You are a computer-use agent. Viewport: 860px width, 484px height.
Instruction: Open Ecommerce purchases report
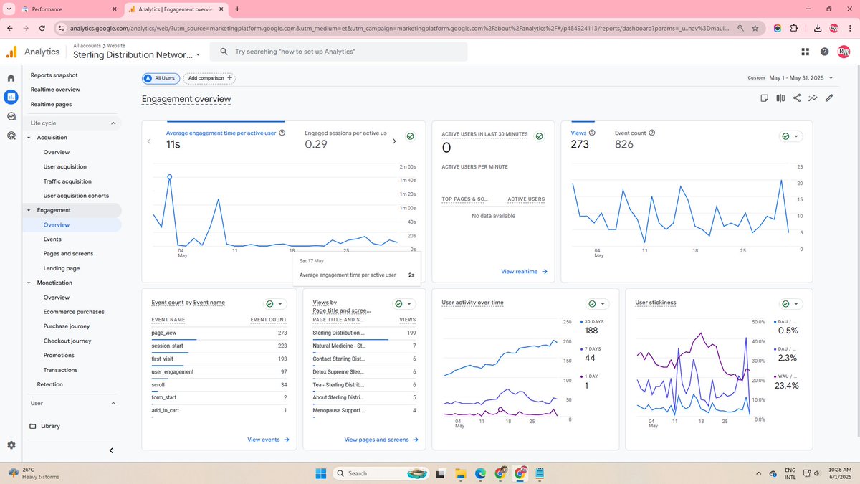[x=74, y=312]
